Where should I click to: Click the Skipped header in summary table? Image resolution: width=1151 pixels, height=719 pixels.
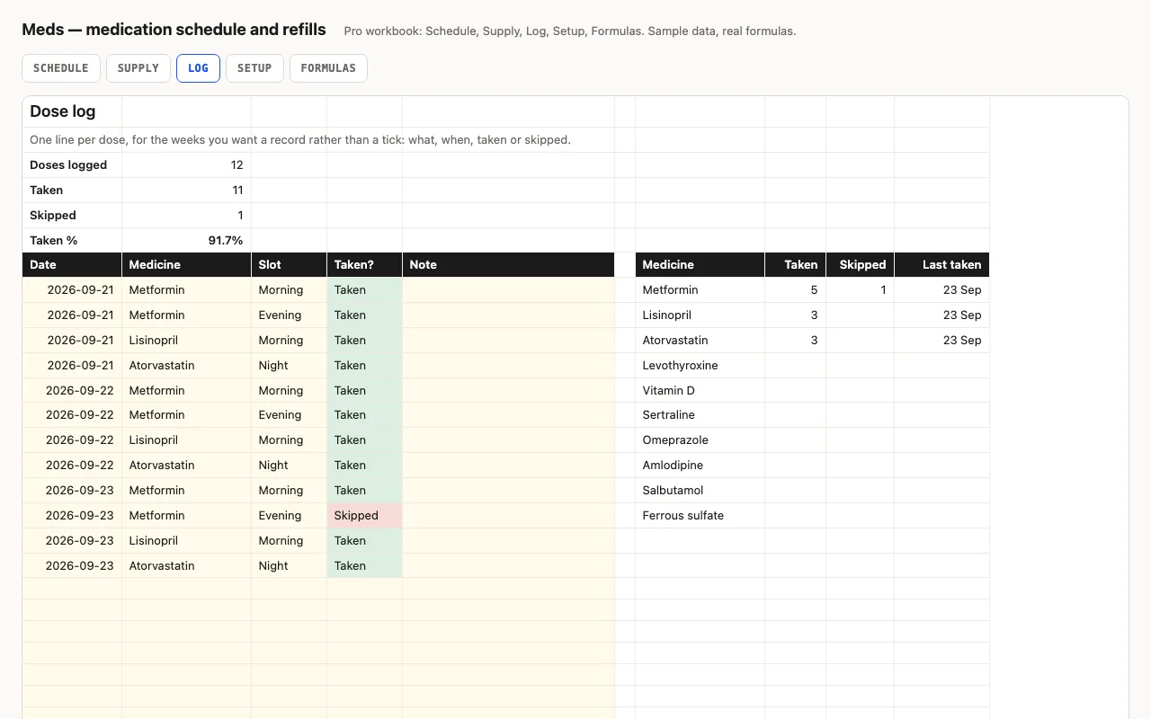click(x=860, y=265)
